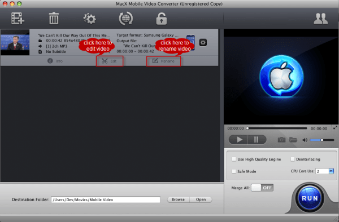
Task: Open the gears settings icon in toolbar
Action: (89, 19)
